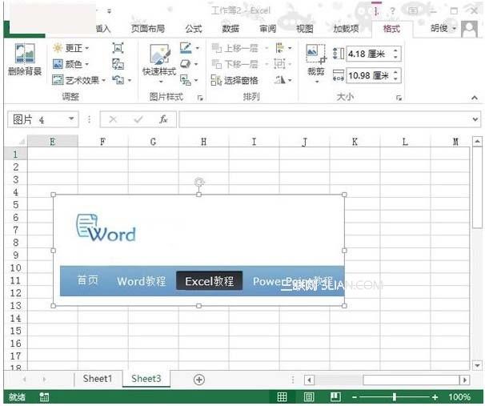Switch to Page Break Preview view
485x406 pixels.
[335, 396]
